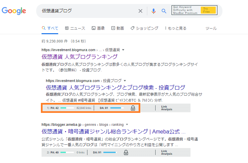Open 人気ブログランキングとブログ検索 - 投資ブログ result

click(x=115, y=87)
